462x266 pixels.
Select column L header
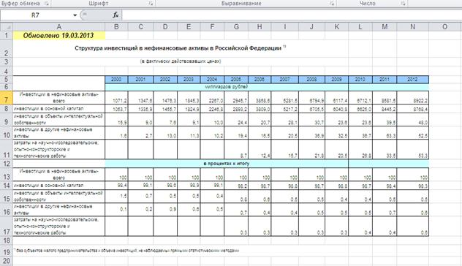coord(360,27)
